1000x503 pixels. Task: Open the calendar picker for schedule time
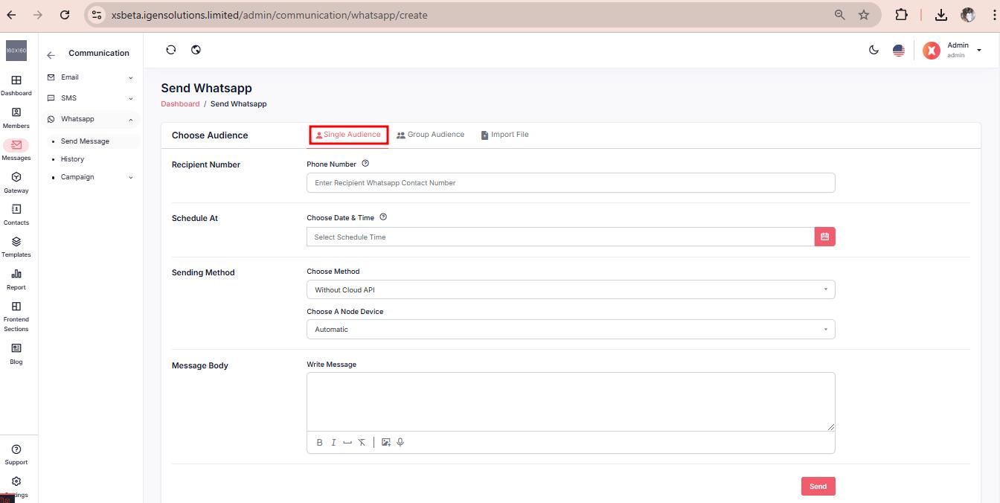824,237
